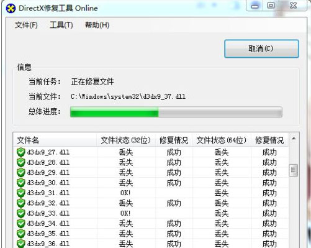The height and width of the screenshot is (248, 311).
Task: Click the DirectX repair tool title icon
Action: point(11,9)
